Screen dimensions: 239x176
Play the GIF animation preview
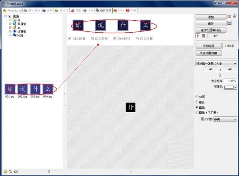click(198, 36)
